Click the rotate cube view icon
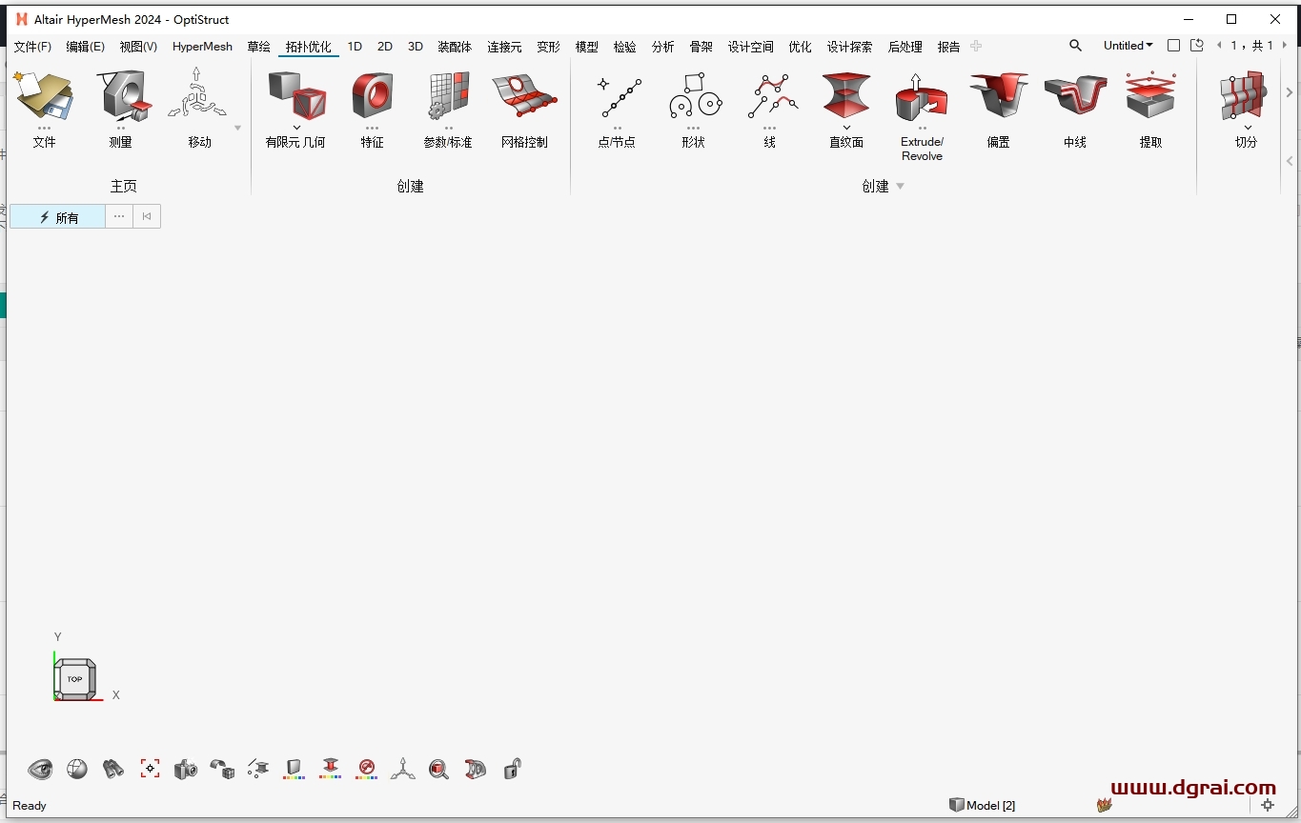 tap(222, 769)
